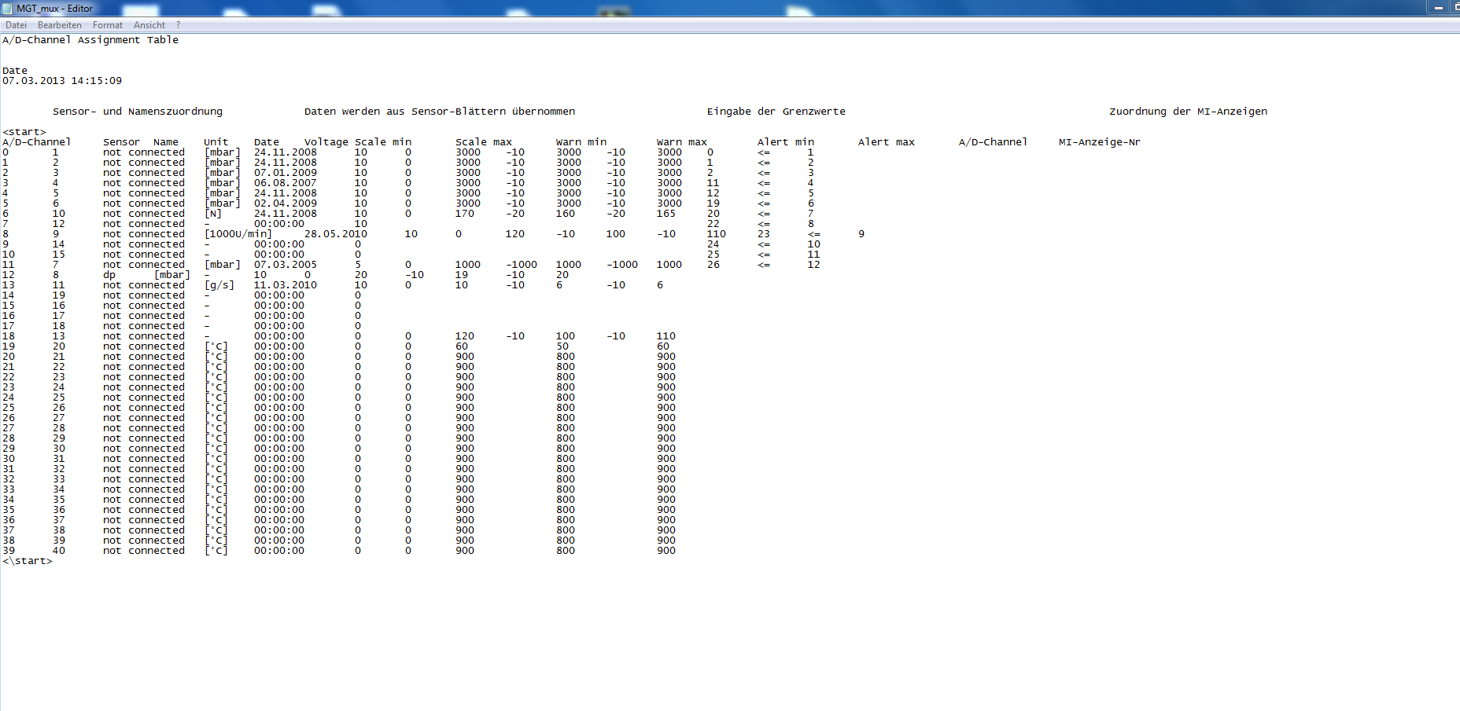
Task: Click the value "50" in channel row 19
Action: pyautogui.click(x=562, y=346)
